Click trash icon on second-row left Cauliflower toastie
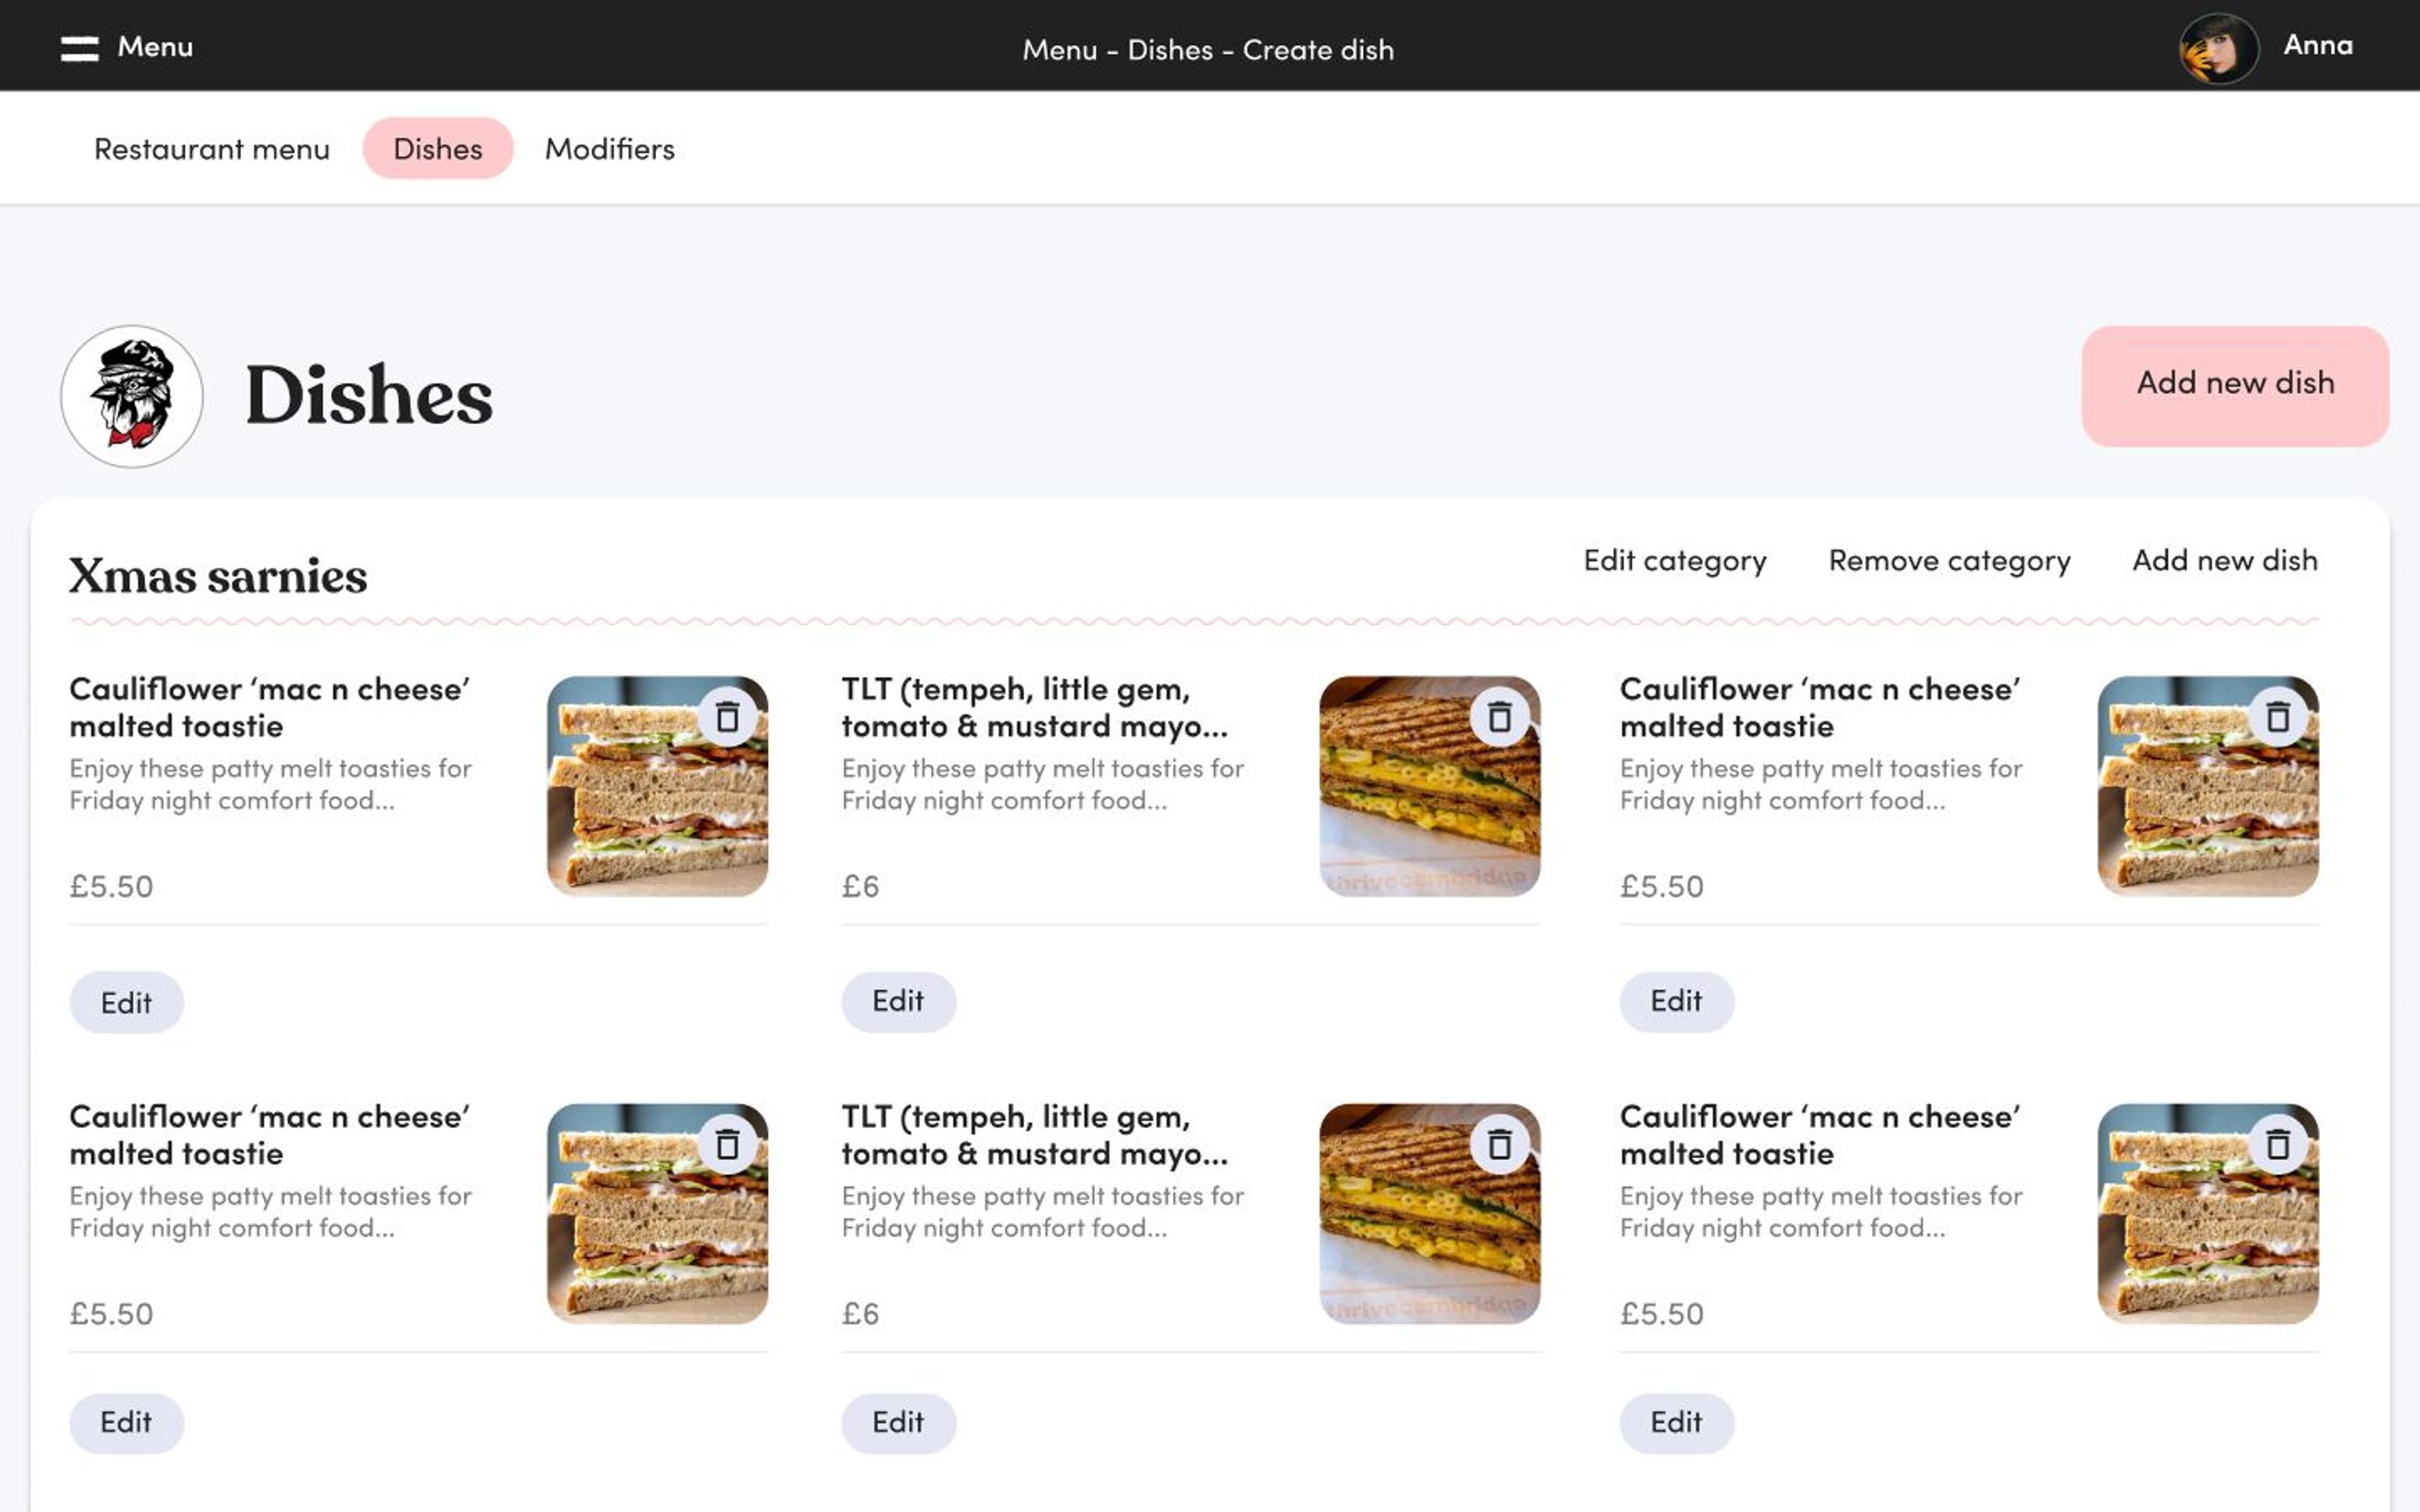This screenshot has width=2420, height=1512. click(x=728, y=1144)
